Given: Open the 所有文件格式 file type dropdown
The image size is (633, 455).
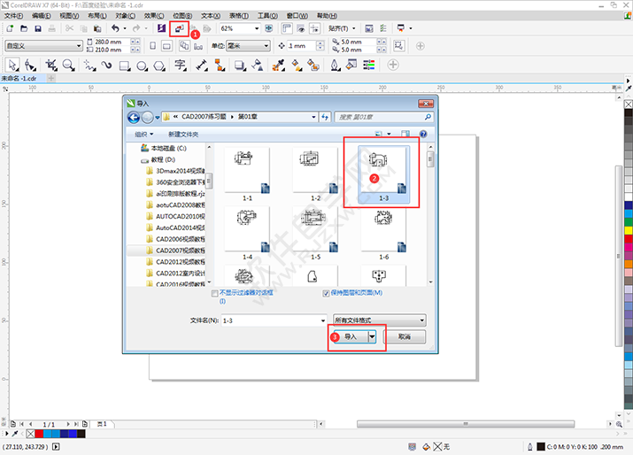Looking at the screenshot, I should coord(379,320).
